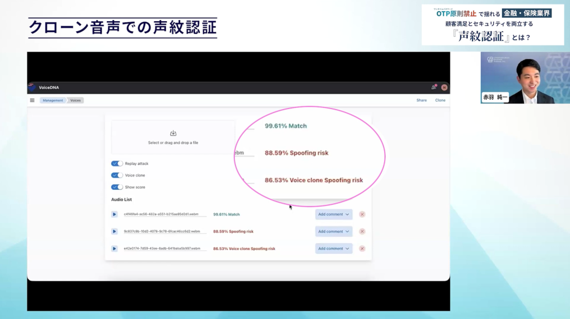Click the webinar title banner with 声紋認証
This screenshot has height=319, width=570.
pos(493,24)
